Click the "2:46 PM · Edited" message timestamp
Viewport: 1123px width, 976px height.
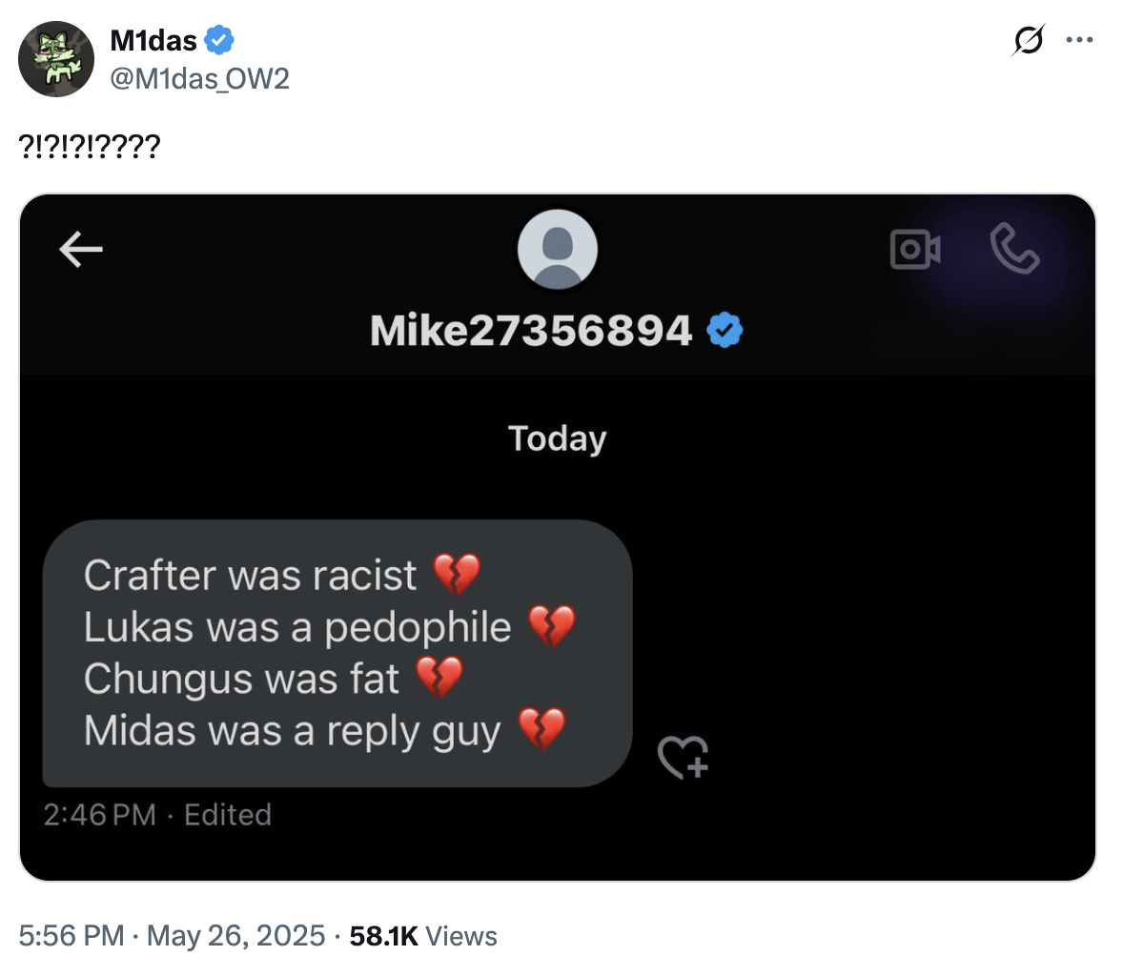click(157, 815)
